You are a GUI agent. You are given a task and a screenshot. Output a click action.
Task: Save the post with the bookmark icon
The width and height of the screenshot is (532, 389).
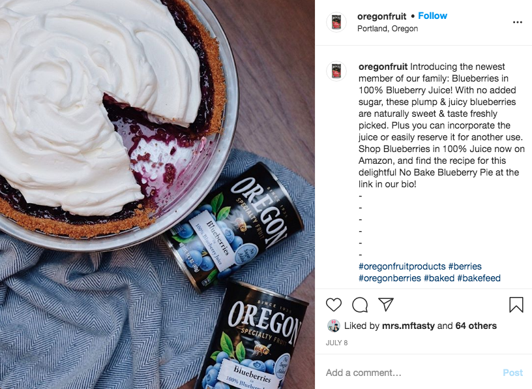click(516, 304)
